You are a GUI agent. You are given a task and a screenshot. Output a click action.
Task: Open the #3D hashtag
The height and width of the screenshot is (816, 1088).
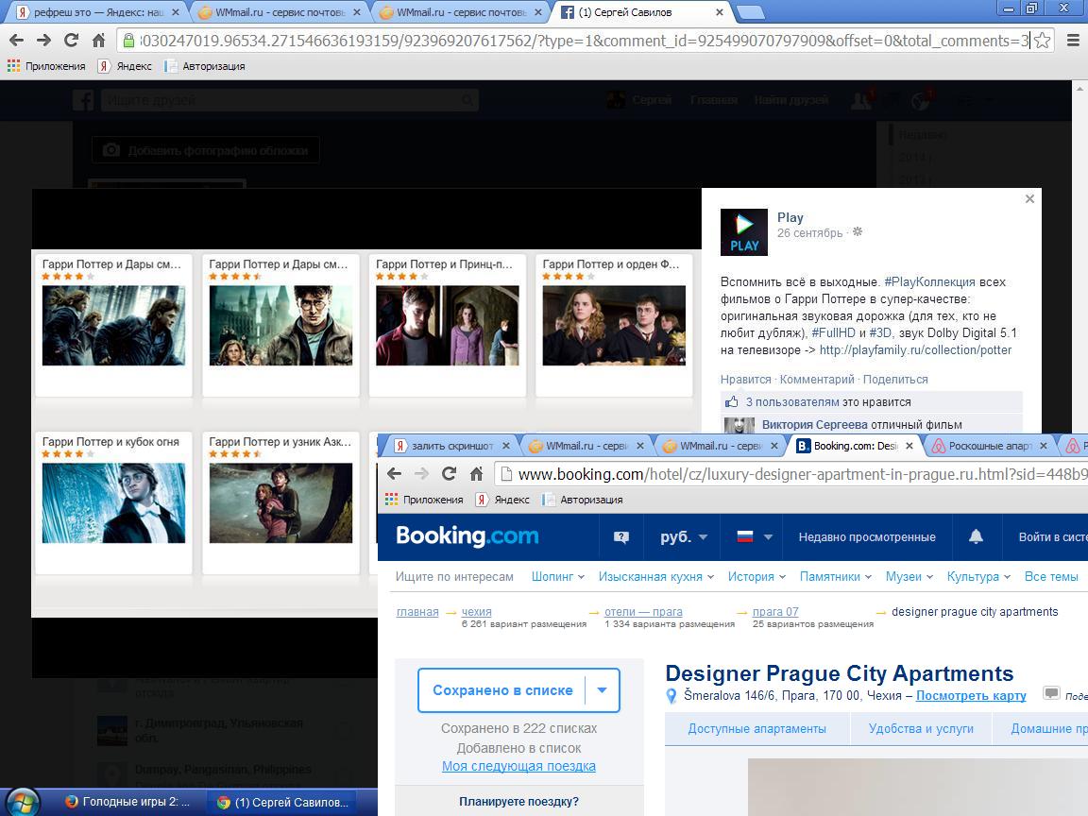coord(880,332)
